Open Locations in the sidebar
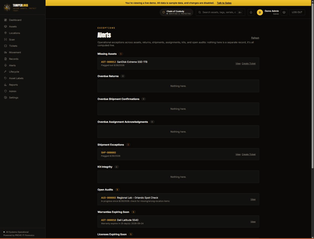 tap(15, 33)
